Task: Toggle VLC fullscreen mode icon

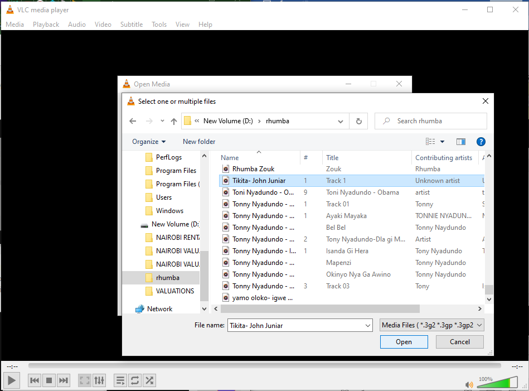Action: click(84, 380)
